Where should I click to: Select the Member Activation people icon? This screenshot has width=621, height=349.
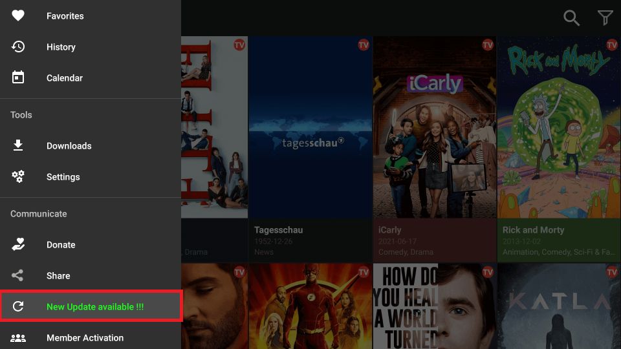[18, 338]
